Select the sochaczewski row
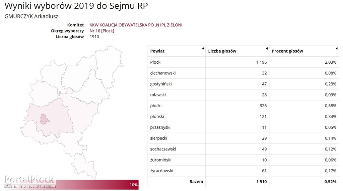This screenshot has width=343, height=191. point(243,149)
